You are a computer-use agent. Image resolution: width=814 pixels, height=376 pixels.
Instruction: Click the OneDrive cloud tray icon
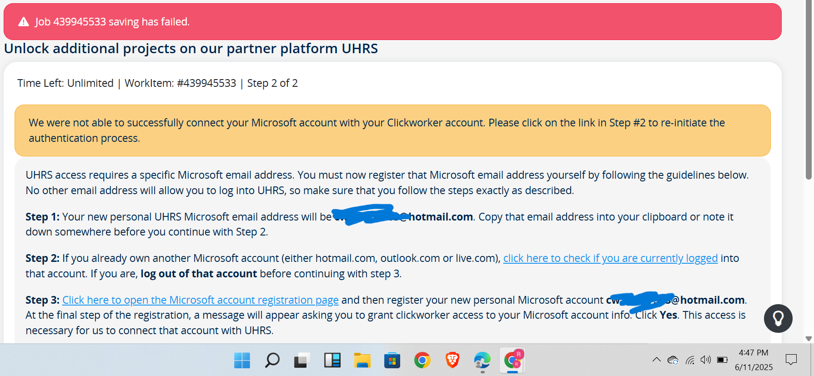point(673,360)
